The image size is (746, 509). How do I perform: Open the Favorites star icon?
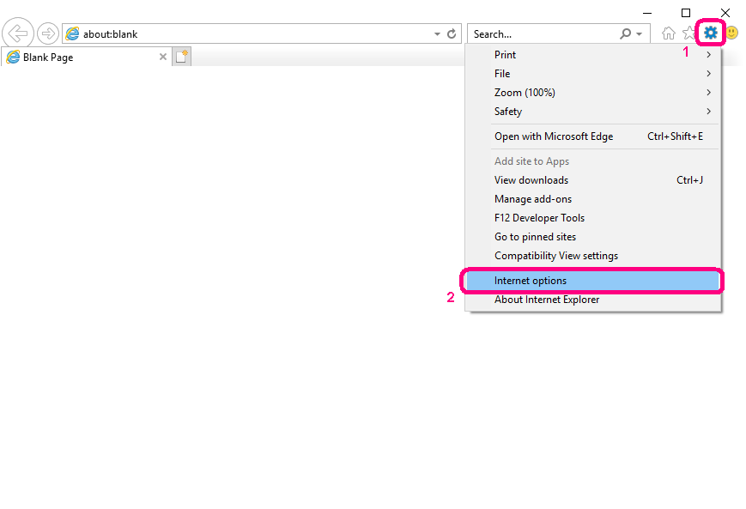pos(688,33)
